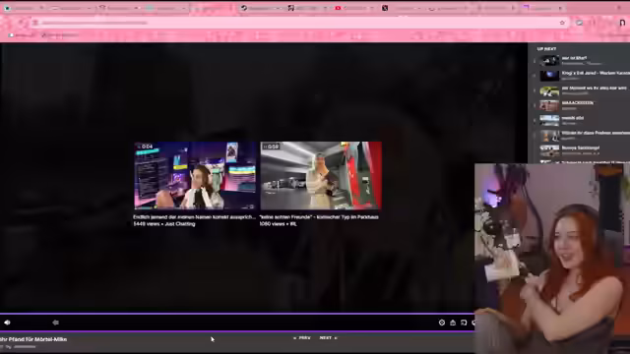Viewport: 630px width, 354px height.
Task: Open the player settings gear icon
Action: (x=442, y=323)
